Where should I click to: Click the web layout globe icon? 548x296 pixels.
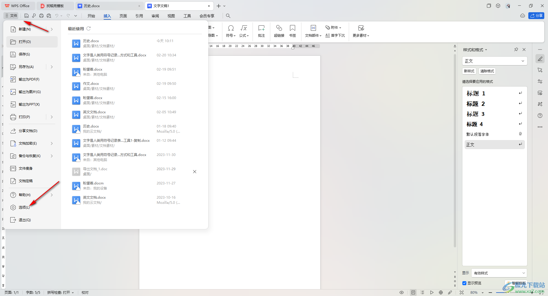click(441, 293)
